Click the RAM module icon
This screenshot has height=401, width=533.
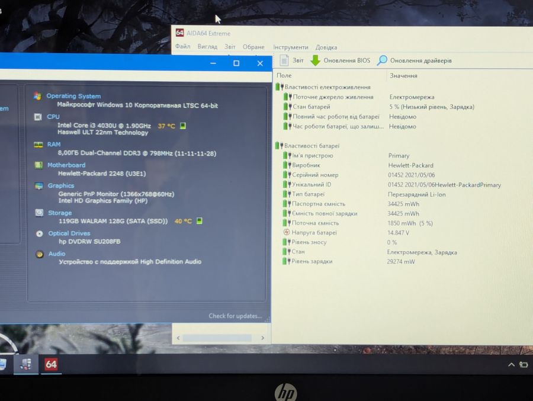point(38,145)
